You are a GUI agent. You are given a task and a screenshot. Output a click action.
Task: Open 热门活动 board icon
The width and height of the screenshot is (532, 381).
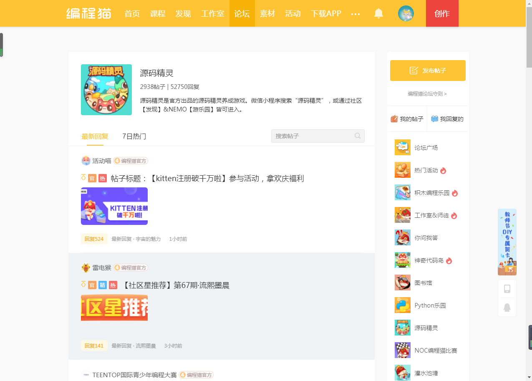(x=403, y=170)
